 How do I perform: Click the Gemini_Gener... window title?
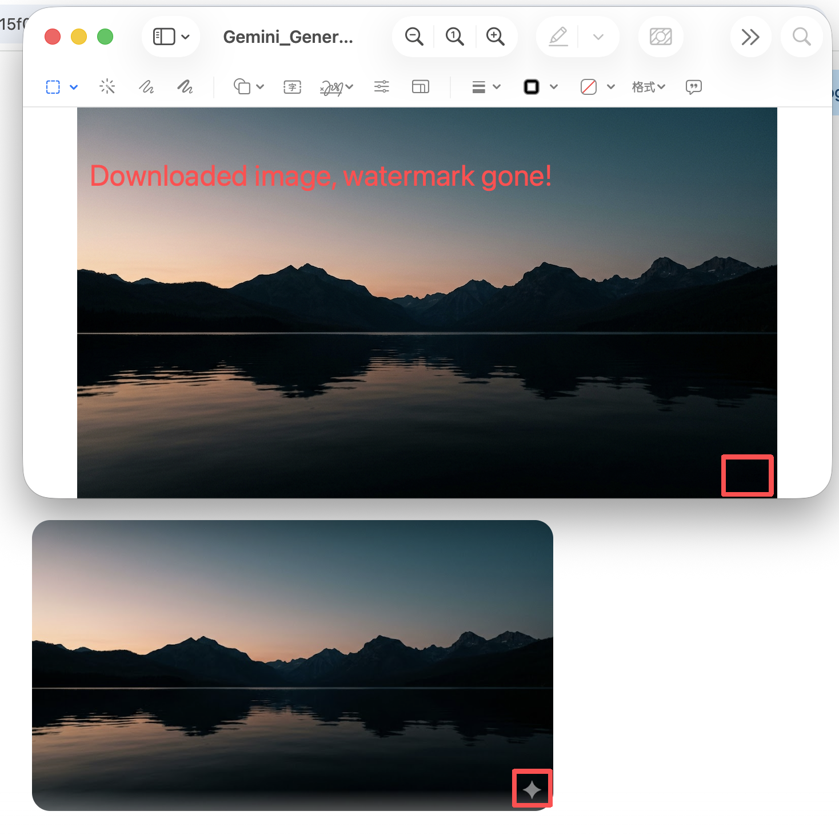288,37
